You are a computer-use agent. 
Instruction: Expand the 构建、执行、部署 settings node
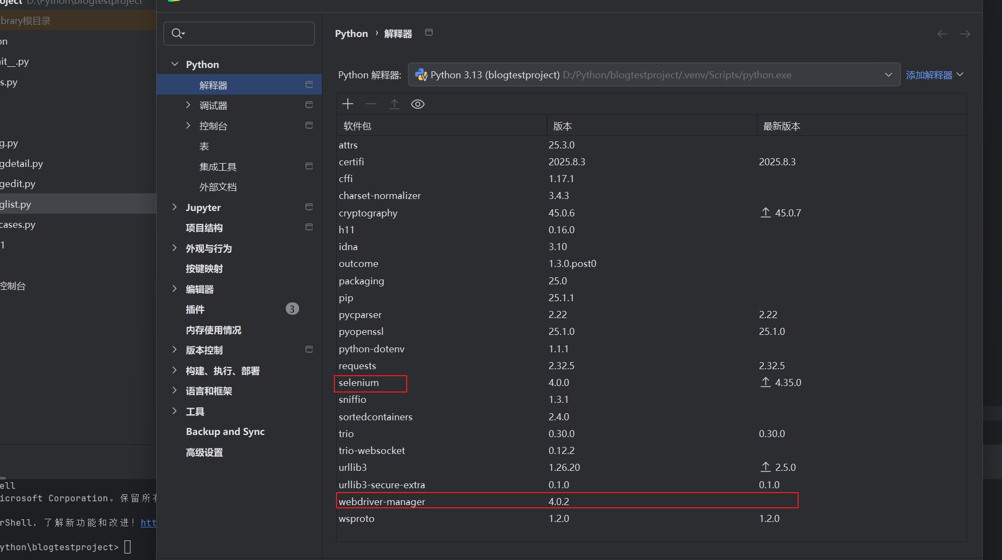click(x=175, y=370)
